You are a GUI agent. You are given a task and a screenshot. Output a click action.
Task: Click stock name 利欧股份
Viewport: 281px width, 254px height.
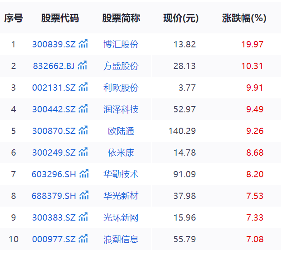point(121,88)
